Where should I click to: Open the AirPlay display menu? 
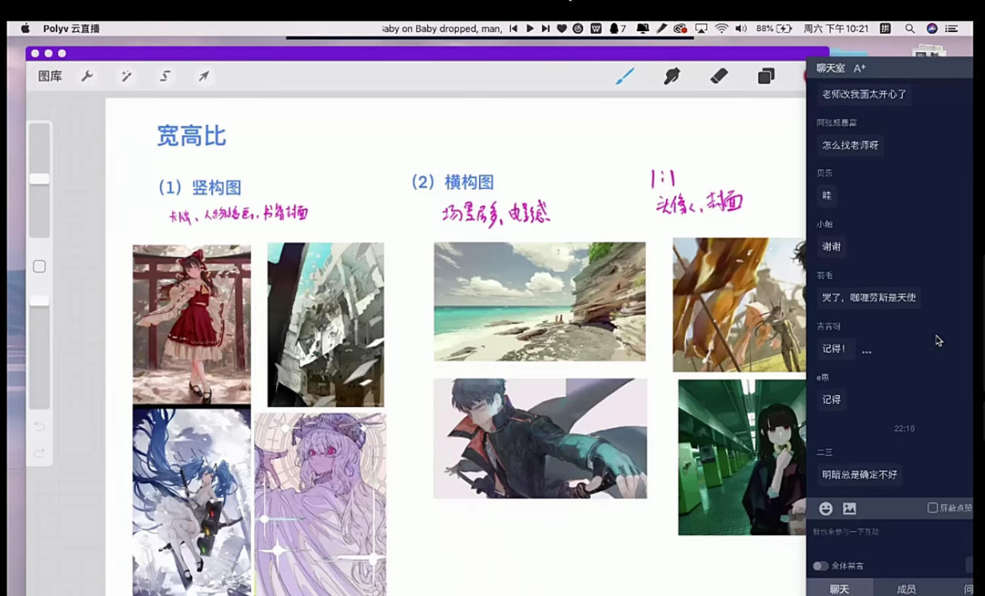coord(701,29)
